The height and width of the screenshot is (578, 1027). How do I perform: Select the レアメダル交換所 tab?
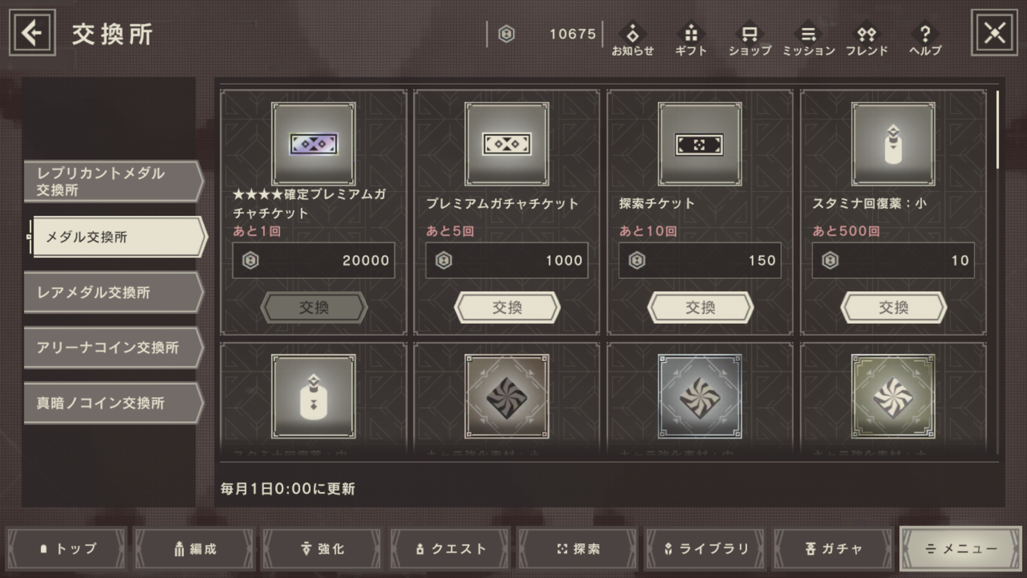click(x=113, y=292)
